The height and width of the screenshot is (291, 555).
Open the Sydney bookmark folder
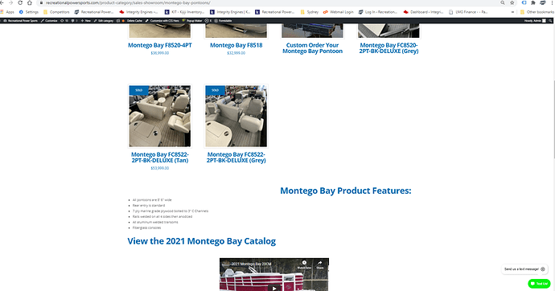(310, 12)
